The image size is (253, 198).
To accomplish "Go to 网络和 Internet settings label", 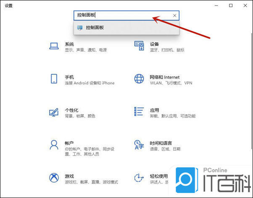I will click(x=164, y=77).
